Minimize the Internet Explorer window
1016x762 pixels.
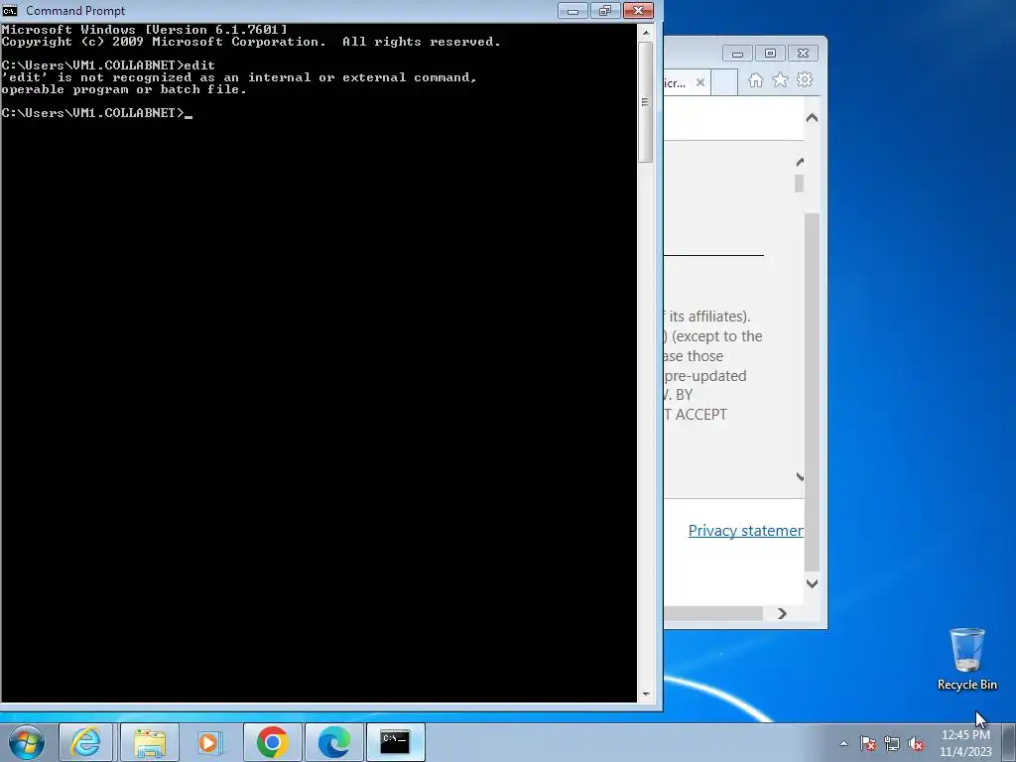[737, 54]
